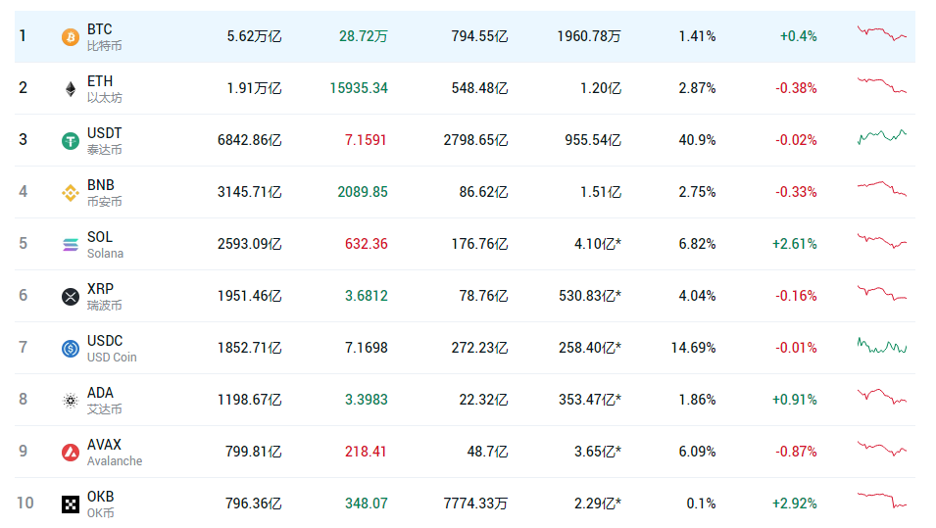Image resolution: width=936 pixels, height=528 pixels.
Task: Select XRP price 3.6812
Action: tap(366, 296)
